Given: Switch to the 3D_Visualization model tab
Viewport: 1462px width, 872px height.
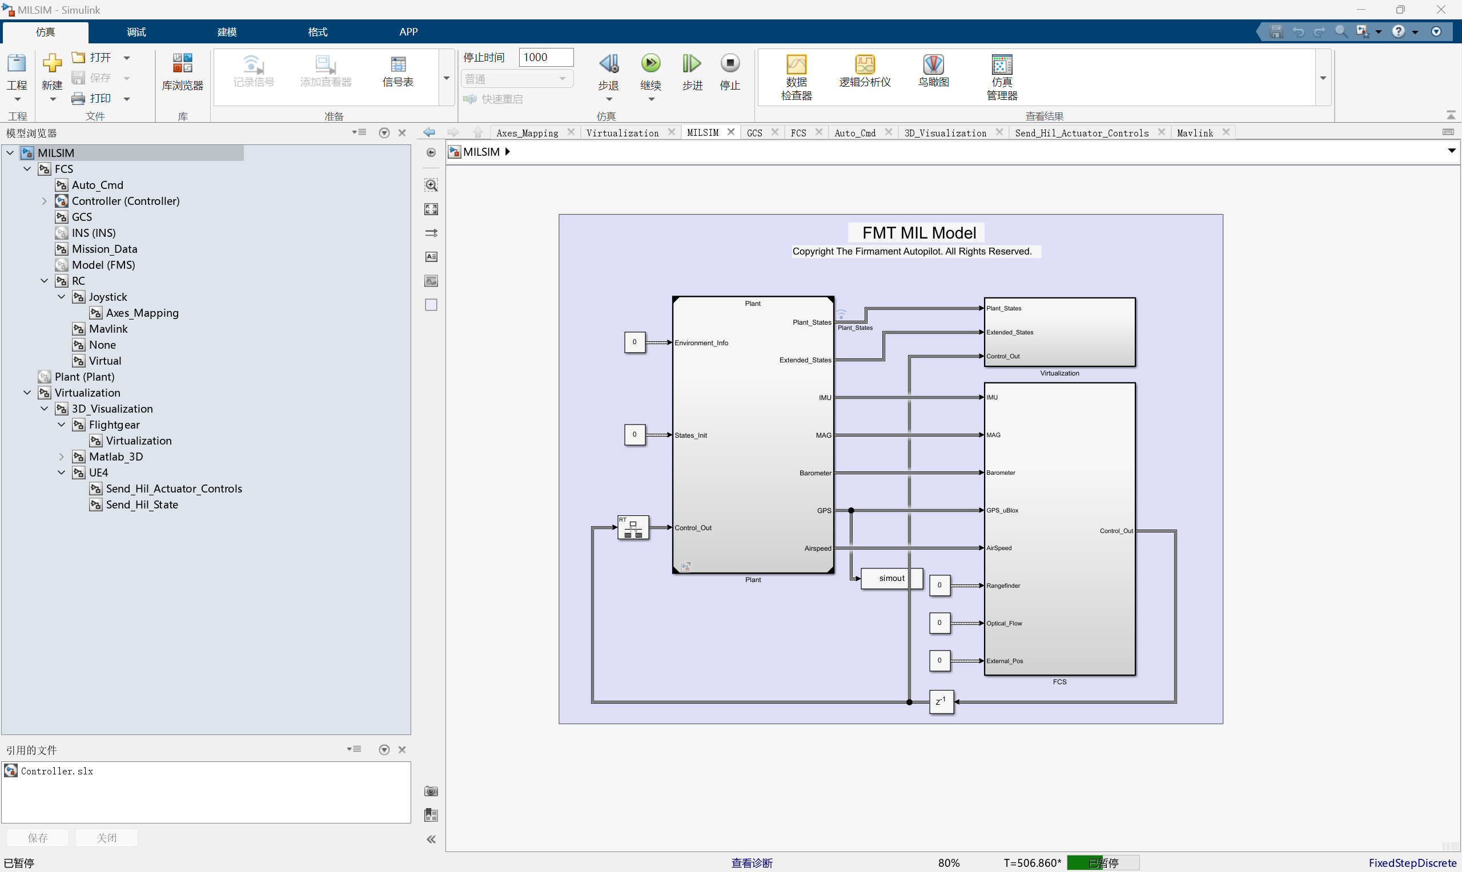Looking at the screenshot, I should [945, 133].
